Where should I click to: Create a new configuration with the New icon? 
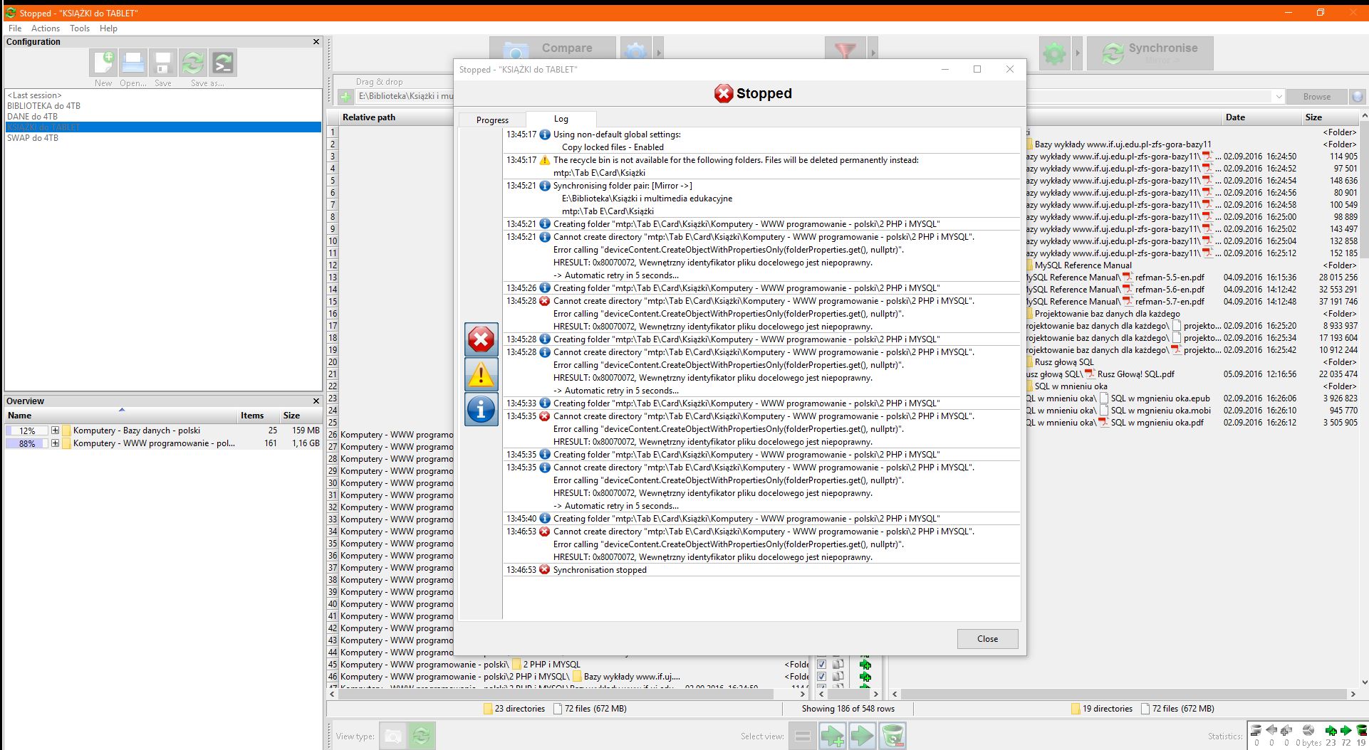pyautogui.click(x=103, y=63)
